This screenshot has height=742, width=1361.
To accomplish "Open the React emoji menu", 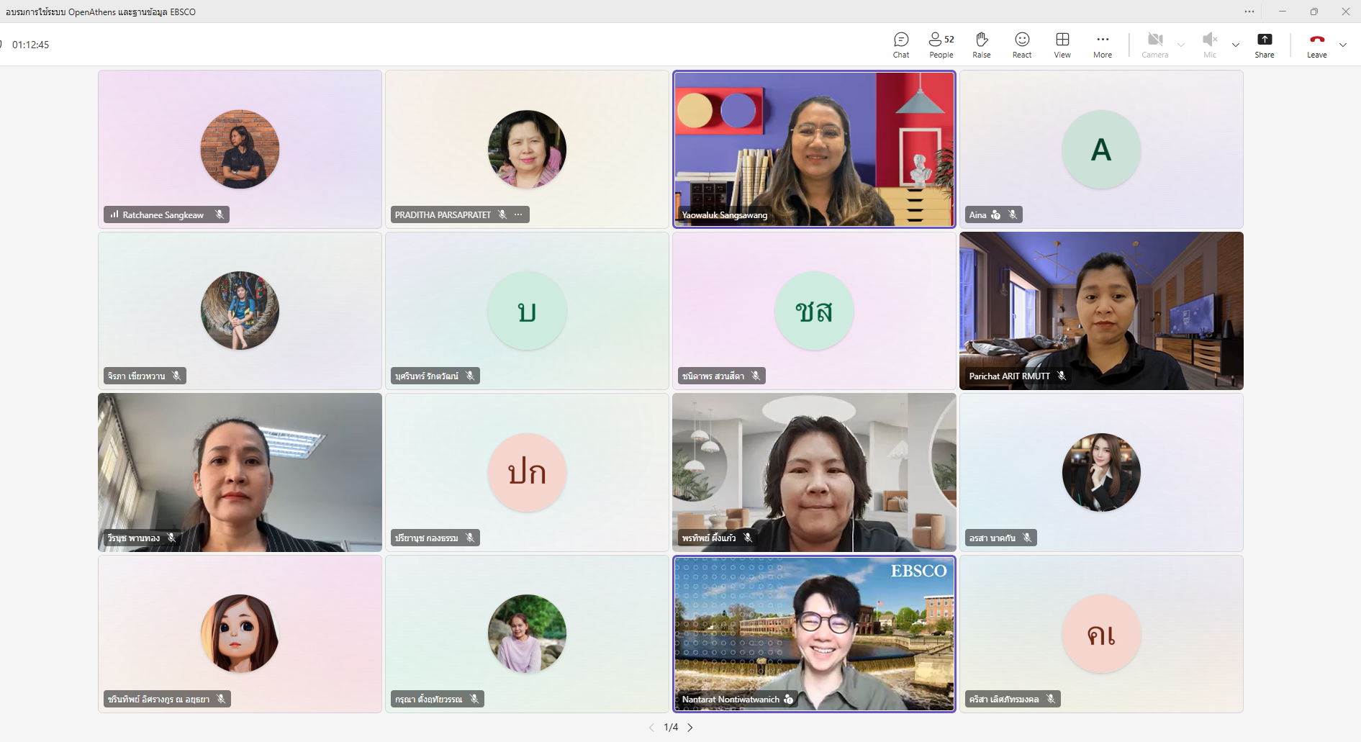I will pos(1022,45).
